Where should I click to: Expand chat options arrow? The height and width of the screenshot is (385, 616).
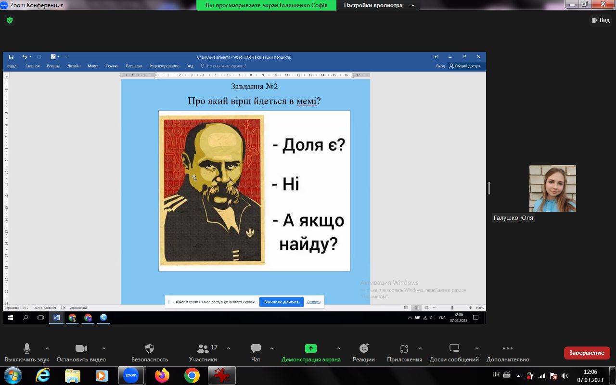coord(271,348)
